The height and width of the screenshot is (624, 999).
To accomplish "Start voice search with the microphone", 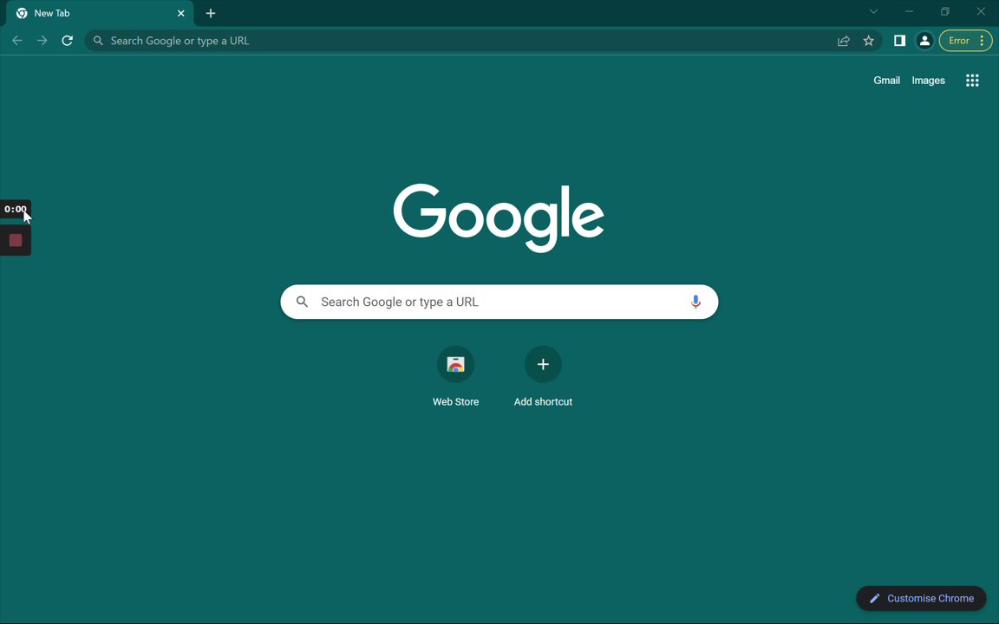I will click(x=695, y=302).
